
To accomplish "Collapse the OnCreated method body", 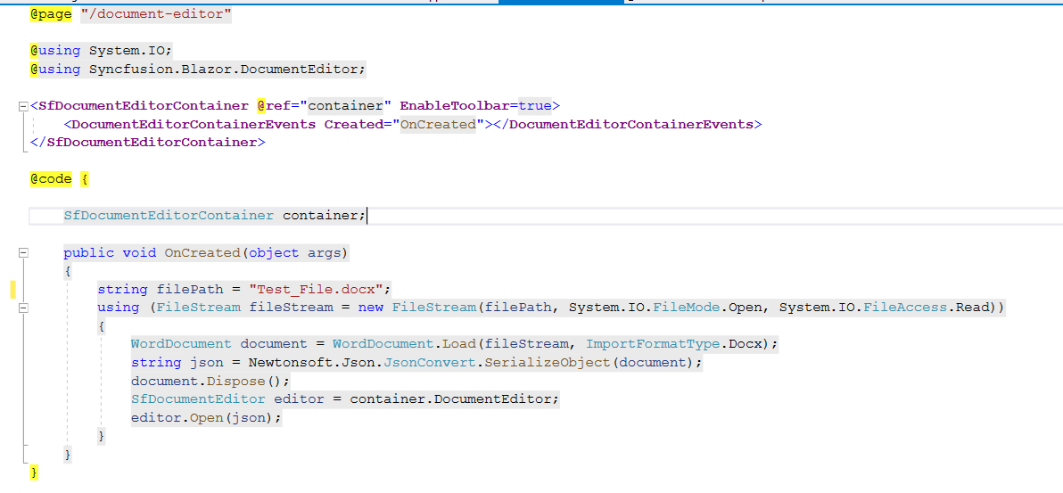I will (x=22, y=253).
